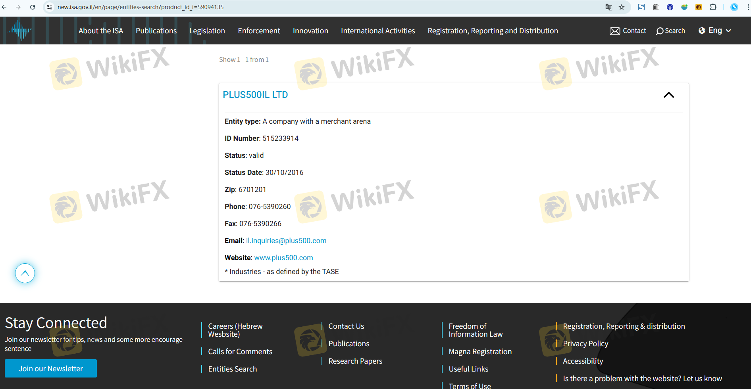This screenshot has height=389, width=751.
Task: Open the About the ISA menu
Action: 101,31
